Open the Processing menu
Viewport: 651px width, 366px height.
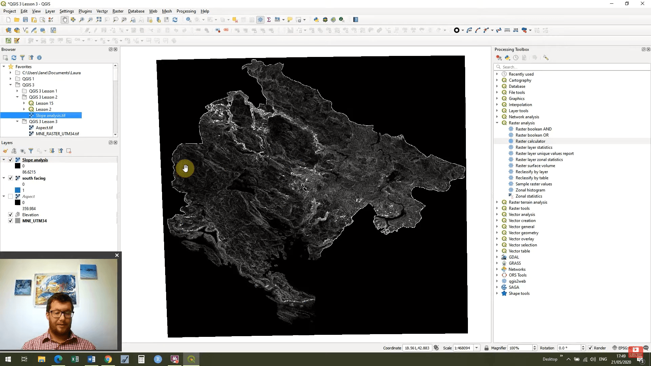coord(186,11)
